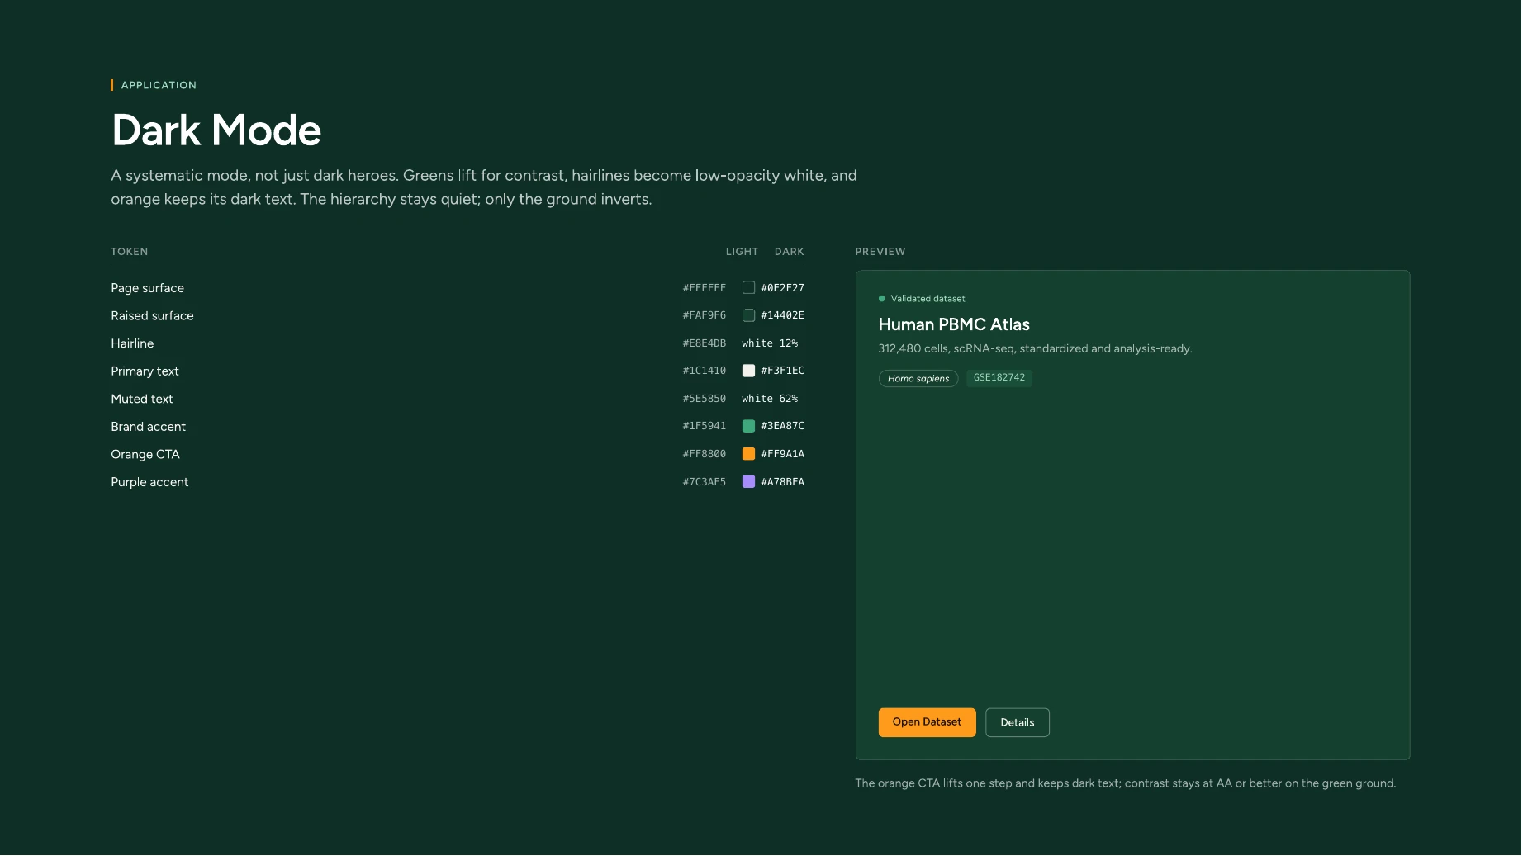Select the light value #7C3AF5
The height and width of the screenshot is (856, 1523).
click(x=705, y=482)
